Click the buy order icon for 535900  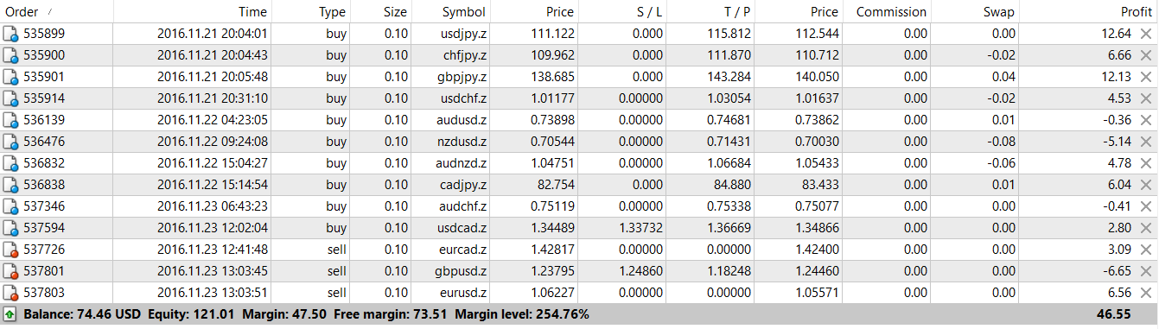point(10,55)
